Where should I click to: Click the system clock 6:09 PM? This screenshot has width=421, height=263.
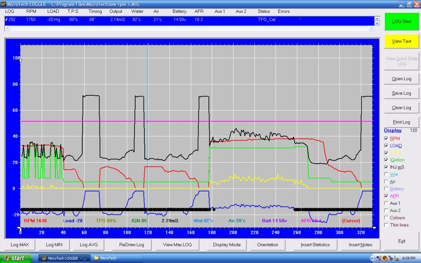click(x=409, y=258)
